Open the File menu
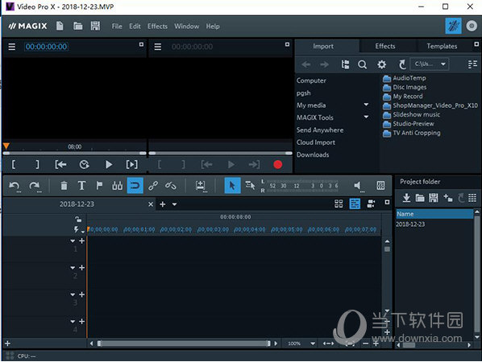The width and height of the screenshot is (482, 362). (x=117, y=27)
